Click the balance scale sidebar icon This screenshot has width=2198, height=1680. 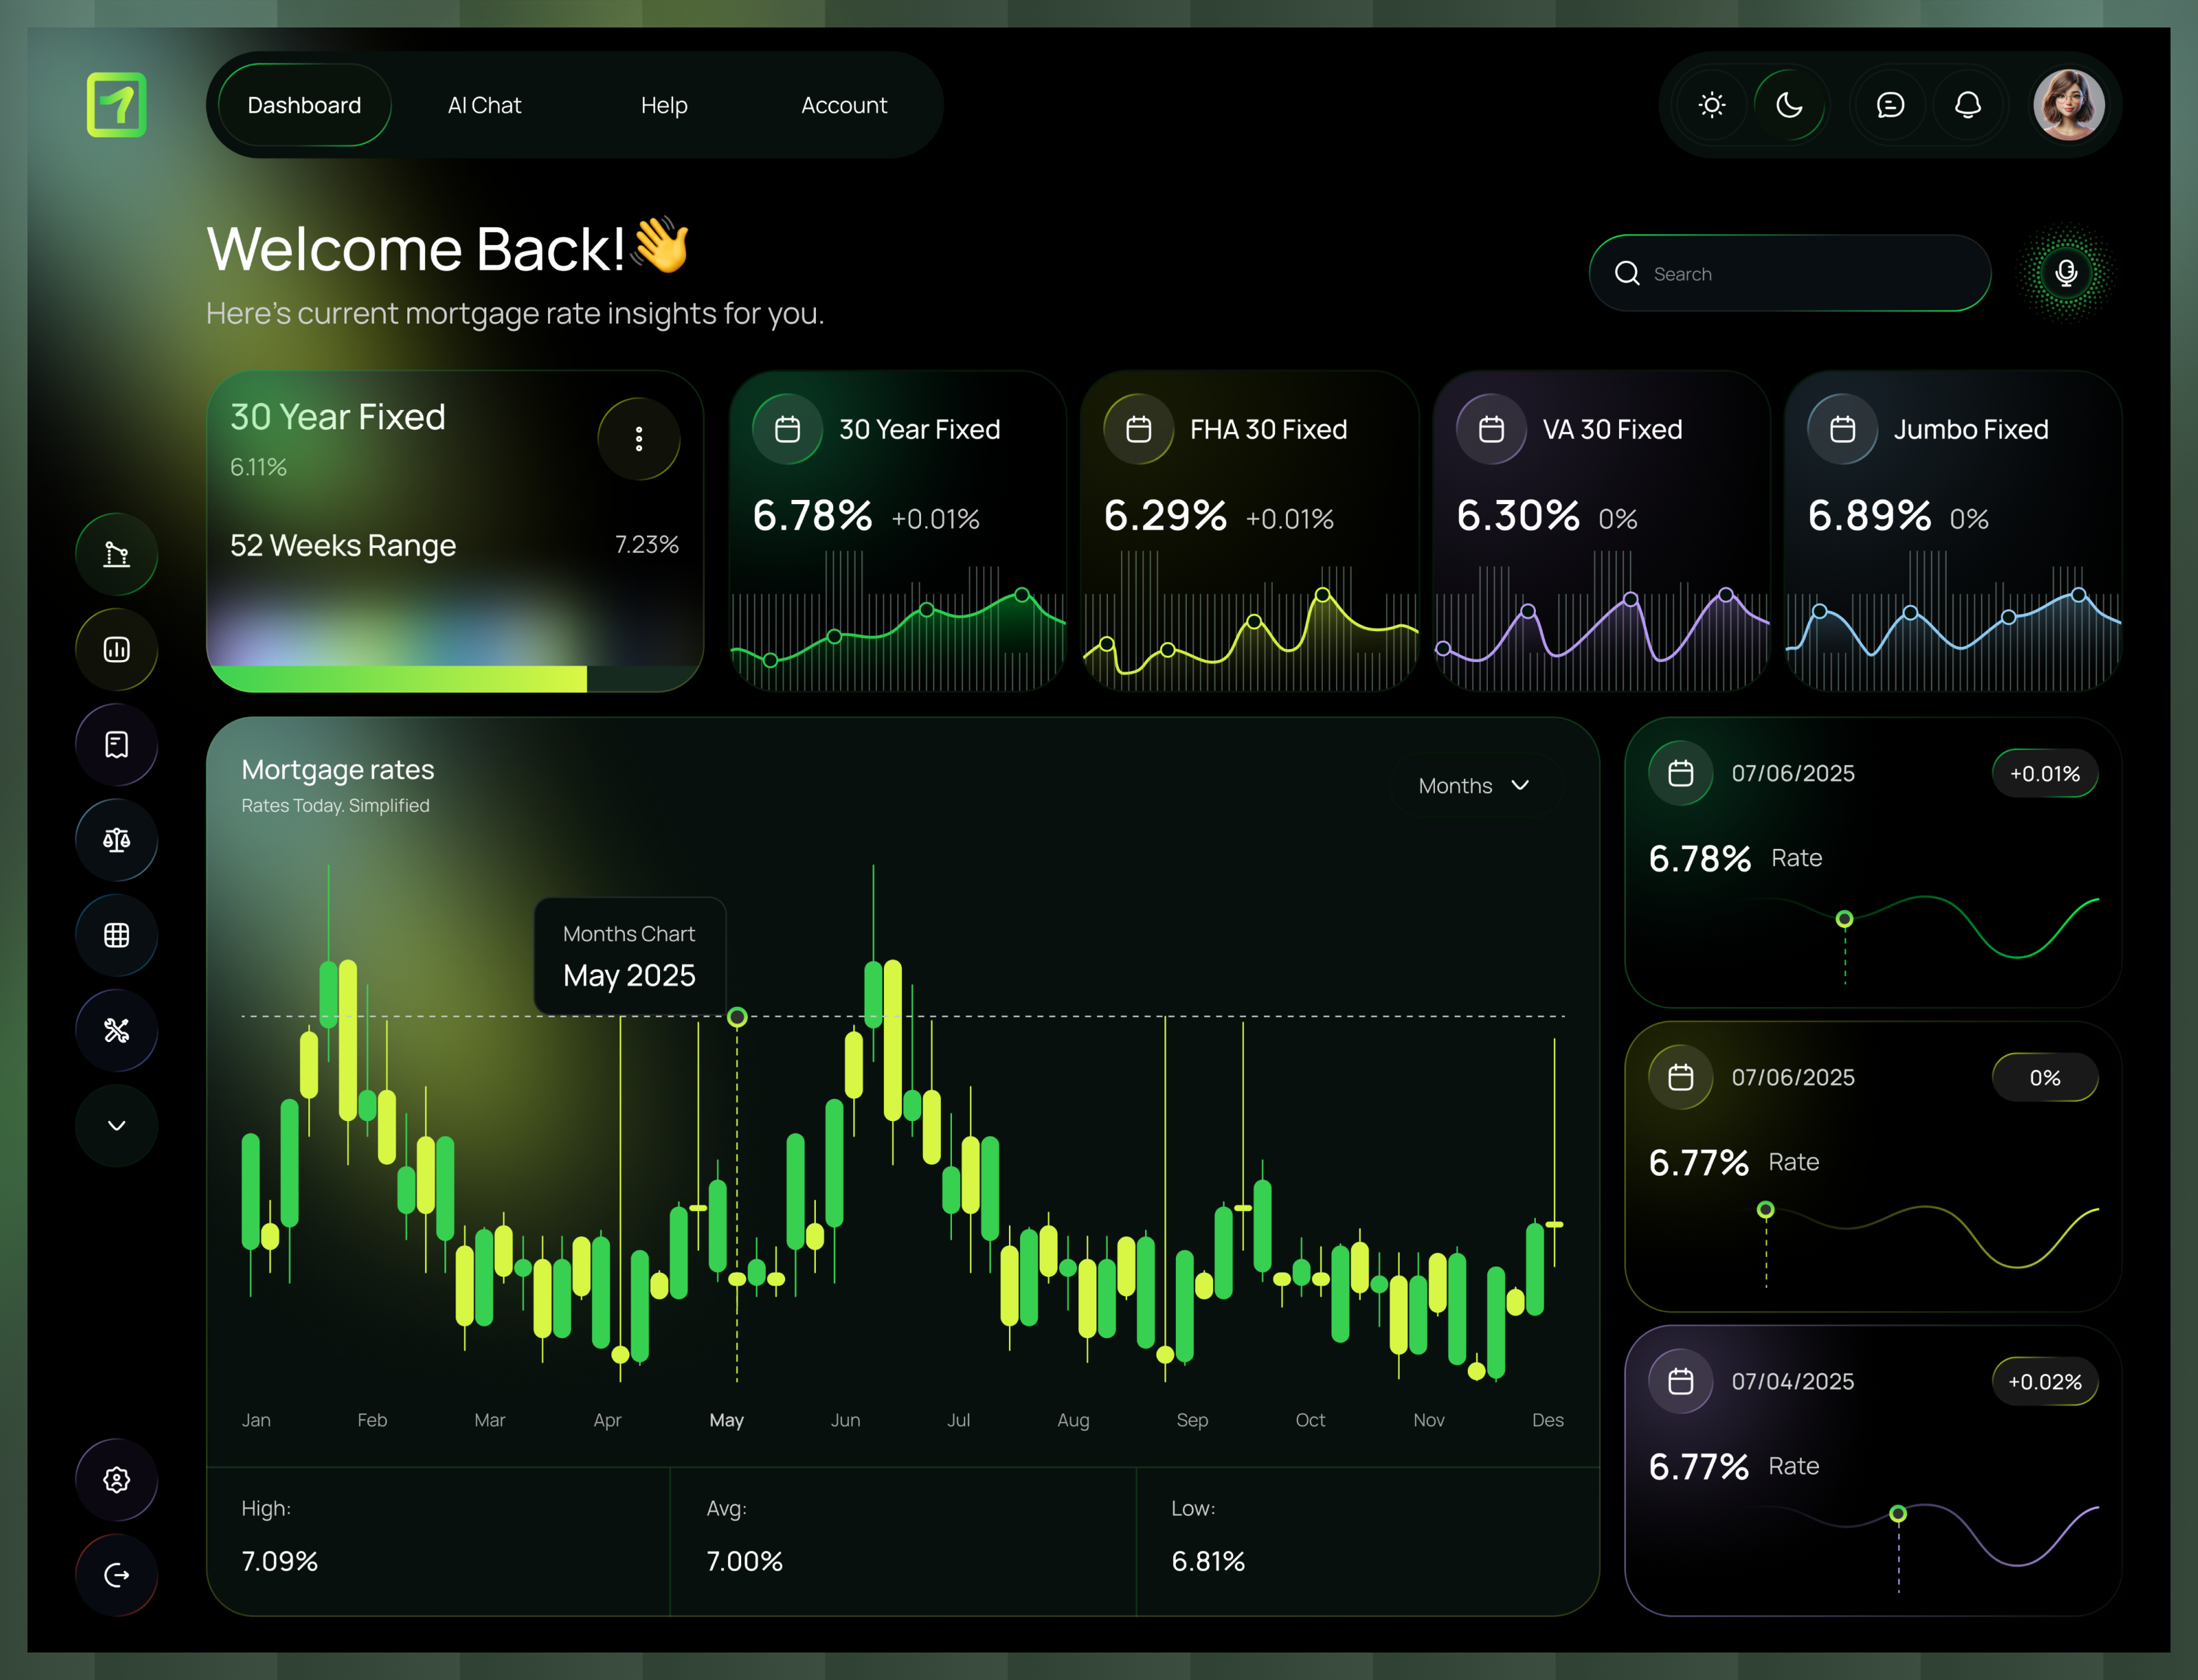(x=116, y=840)
